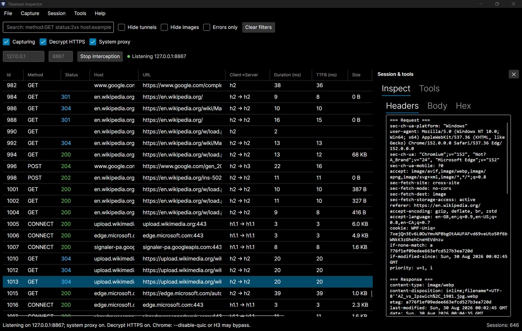Image resolution: width=522 pixels, height=331 pixels.
Task: Select session row 986 with status 304
Action: [x=188, y=108]
